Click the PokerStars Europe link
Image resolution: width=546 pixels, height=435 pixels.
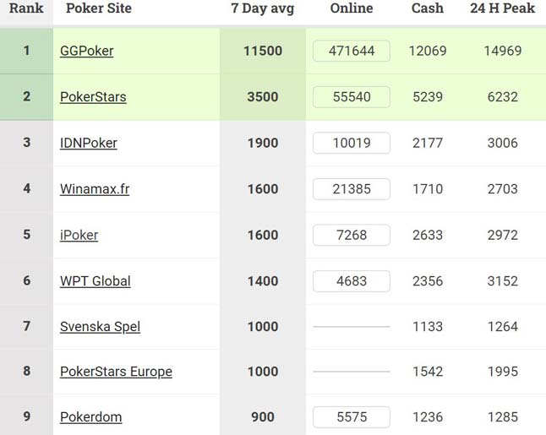(116, 372)
